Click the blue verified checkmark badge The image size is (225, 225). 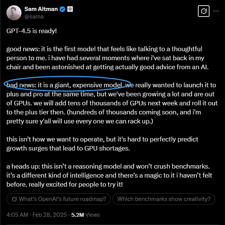[x=63, y=9]
